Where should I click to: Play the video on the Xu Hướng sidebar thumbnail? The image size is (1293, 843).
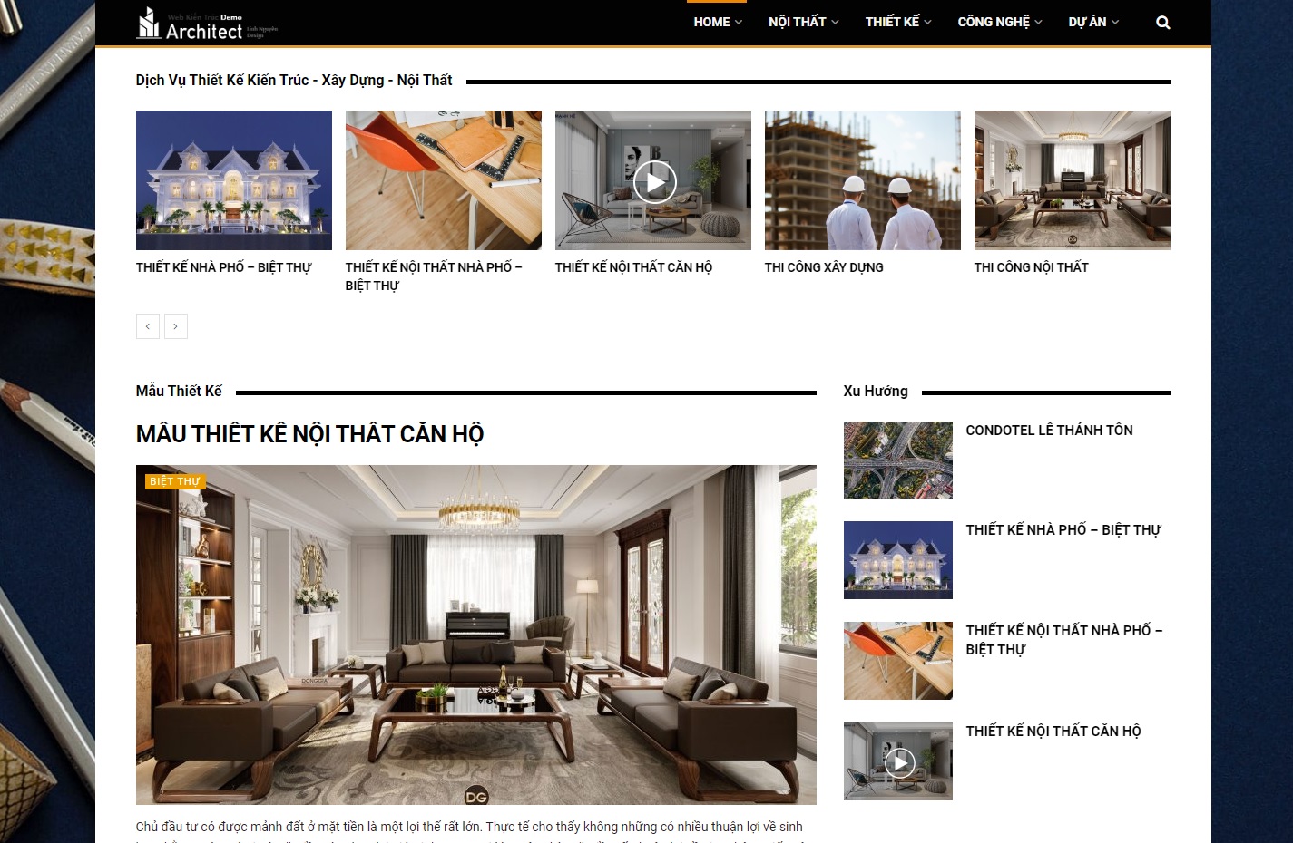pos(899,762)
